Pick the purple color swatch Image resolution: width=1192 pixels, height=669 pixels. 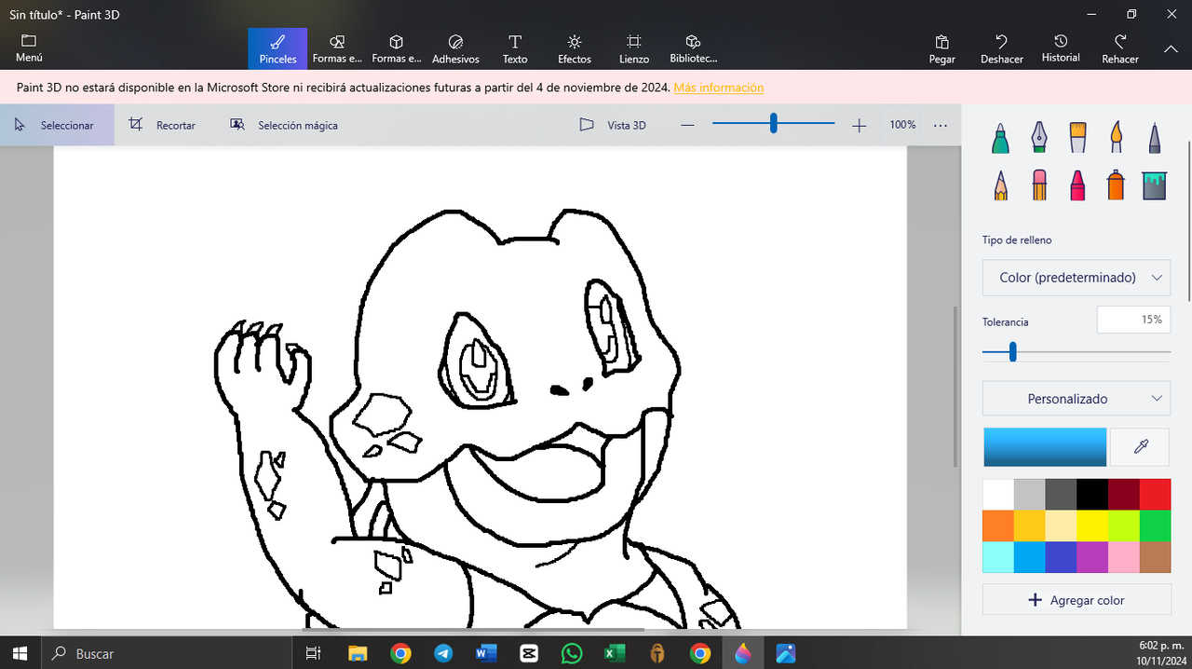(x=1092, y=557)
